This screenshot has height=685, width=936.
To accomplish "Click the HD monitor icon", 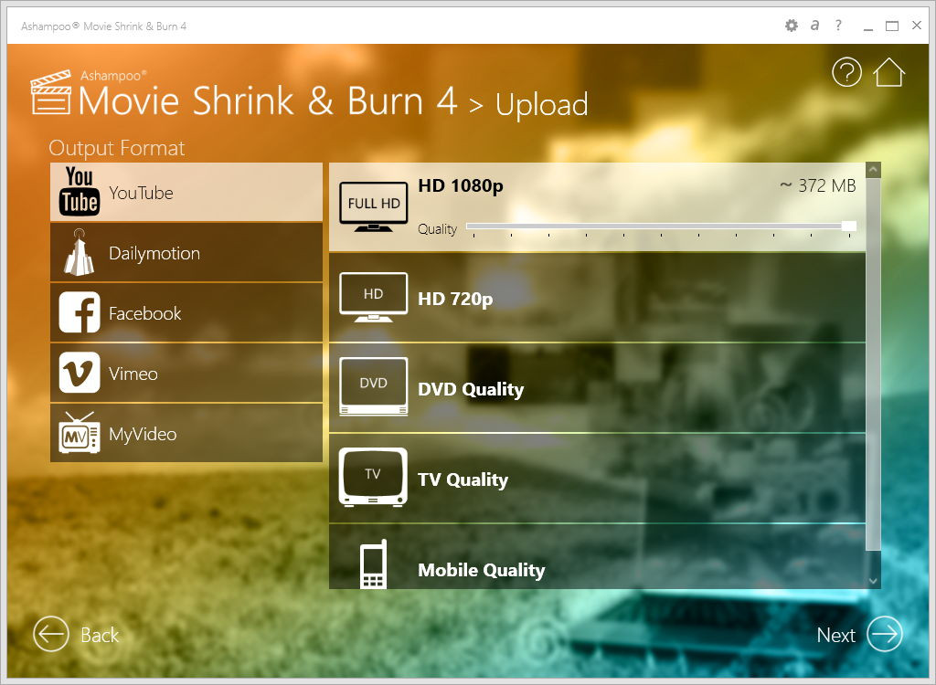I will tap(373, 297).
